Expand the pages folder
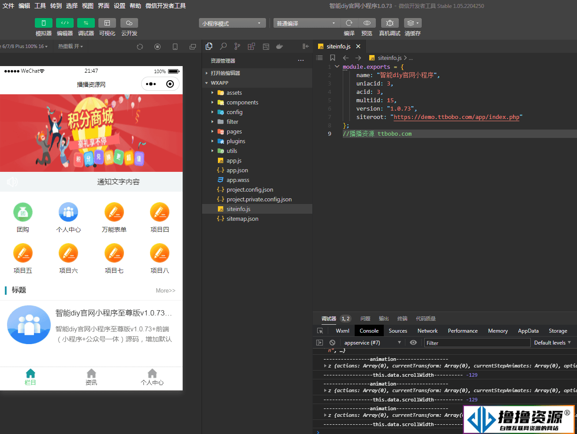The height and width of the screenshot is (434, 577). 257,131
